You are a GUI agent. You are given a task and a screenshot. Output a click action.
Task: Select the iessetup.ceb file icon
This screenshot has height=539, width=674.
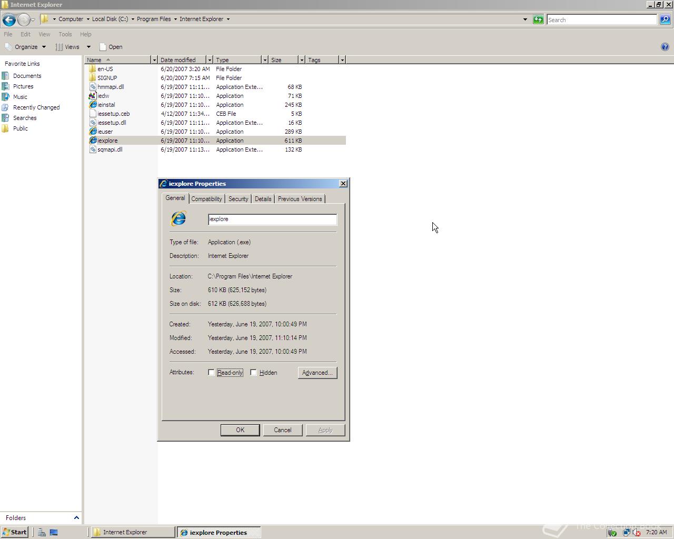pos(93,114)
